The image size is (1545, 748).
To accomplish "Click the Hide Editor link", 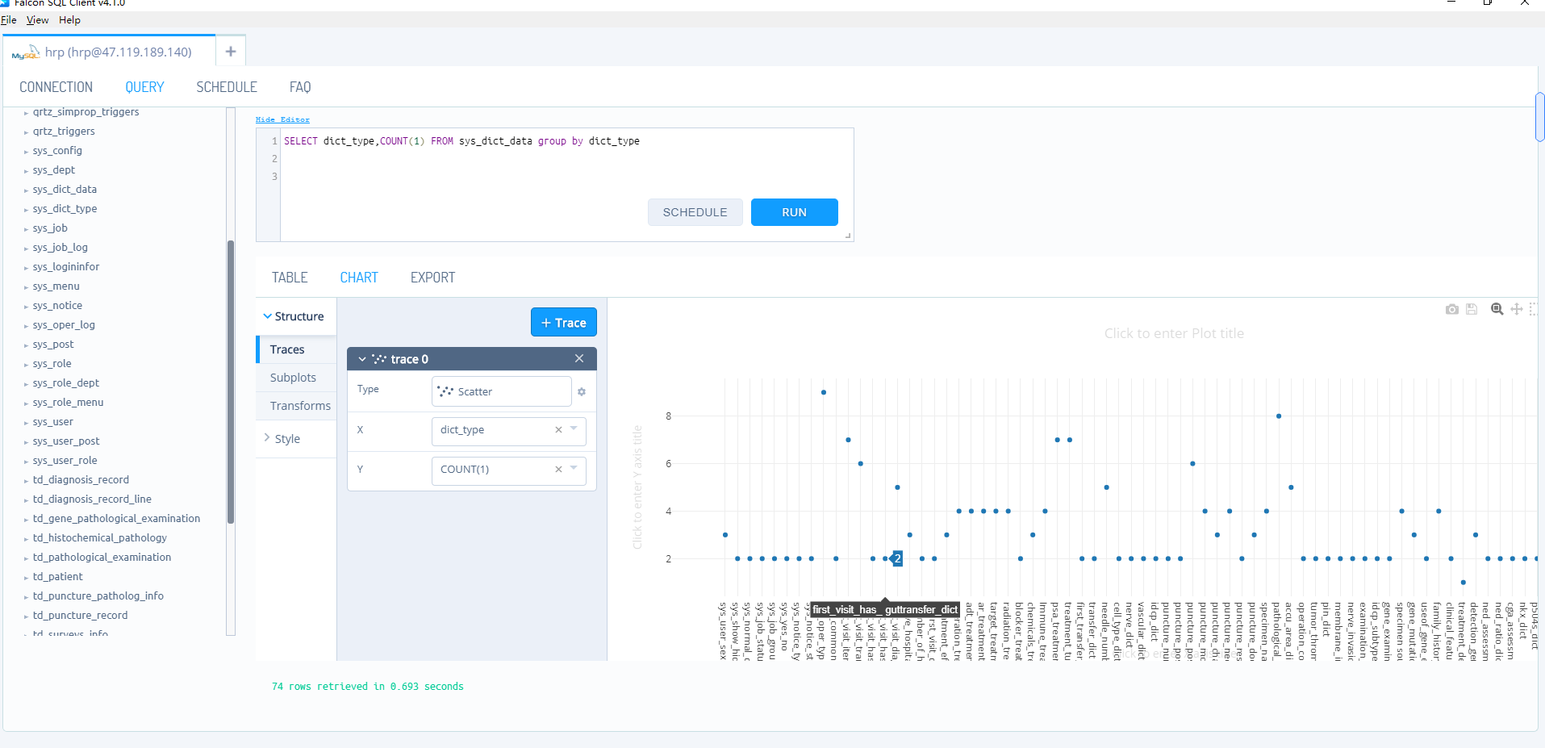I will click(x=282, y=119).
